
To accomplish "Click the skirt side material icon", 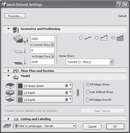I will click(x=10, y=93).
